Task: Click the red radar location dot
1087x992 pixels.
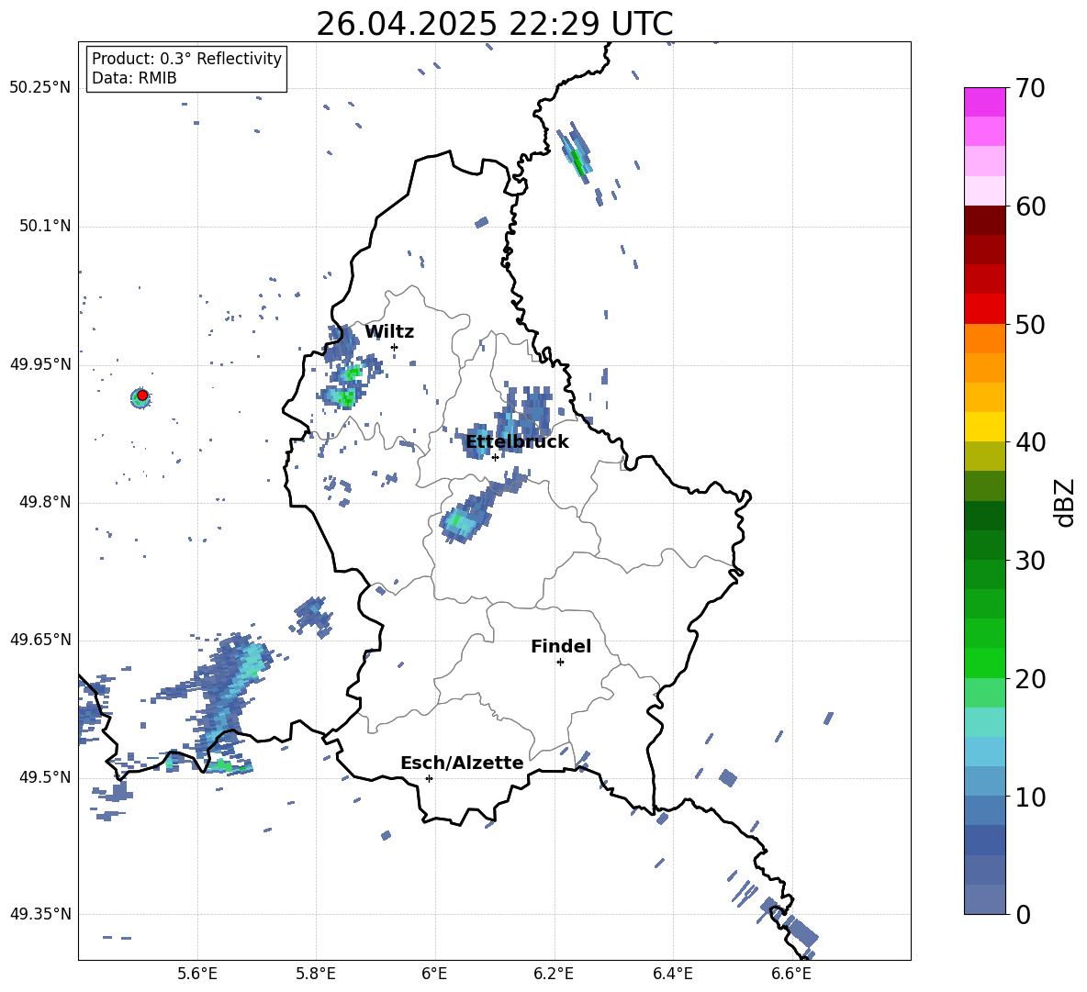Action: pyautogui.click(x=142, y=396)
